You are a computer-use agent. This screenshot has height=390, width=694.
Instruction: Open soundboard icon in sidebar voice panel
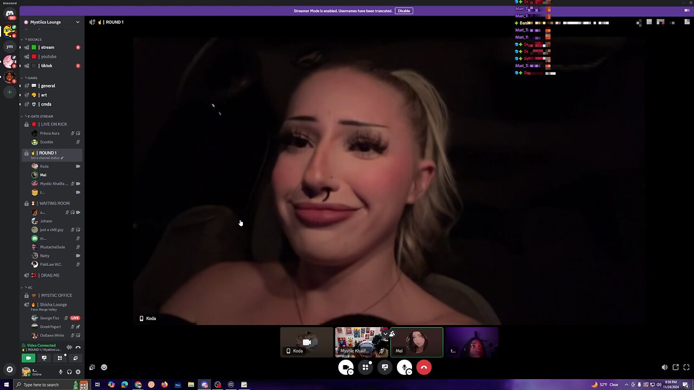pos(75,358)
